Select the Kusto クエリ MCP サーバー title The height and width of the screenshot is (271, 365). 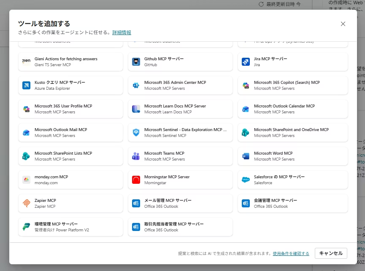60,82
